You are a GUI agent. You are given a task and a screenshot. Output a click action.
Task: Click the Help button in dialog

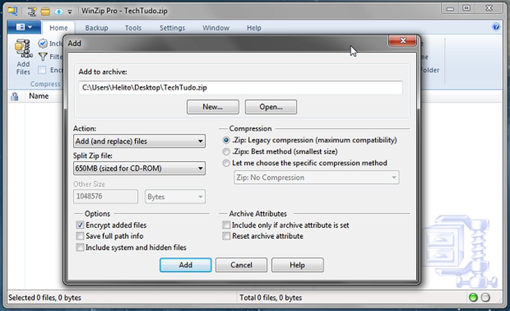[297, 265]
